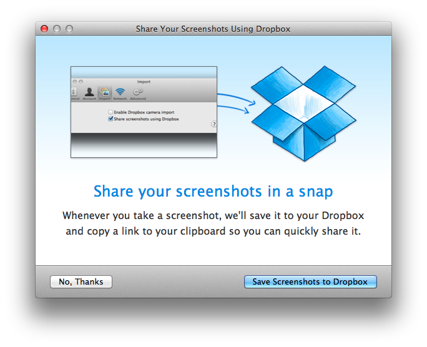Click the Save Screenshots to Dropbox button
427x347 pixels.
[x=310, y=281]
